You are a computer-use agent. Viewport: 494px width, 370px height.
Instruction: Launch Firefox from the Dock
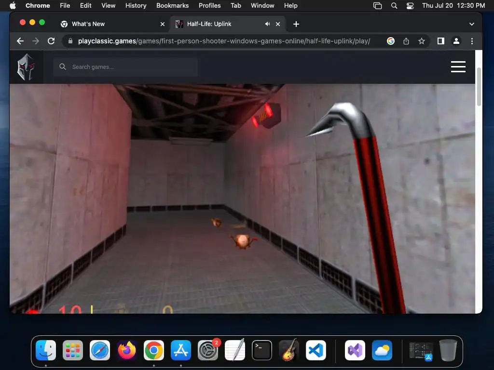tap(127, 350)
